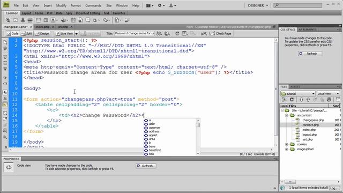Screen dimensions: 343x193
Task: Insert the Date object
Action: [x=73, y=20]
